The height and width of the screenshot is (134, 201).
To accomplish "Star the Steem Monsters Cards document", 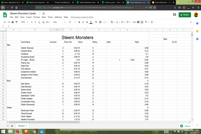I will coord(40,13).
